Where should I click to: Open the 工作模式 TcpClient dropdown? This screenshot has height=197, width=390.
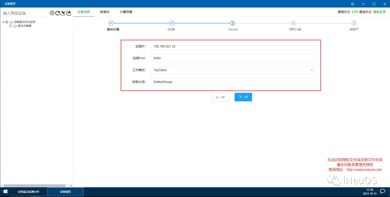click(233, 70)
